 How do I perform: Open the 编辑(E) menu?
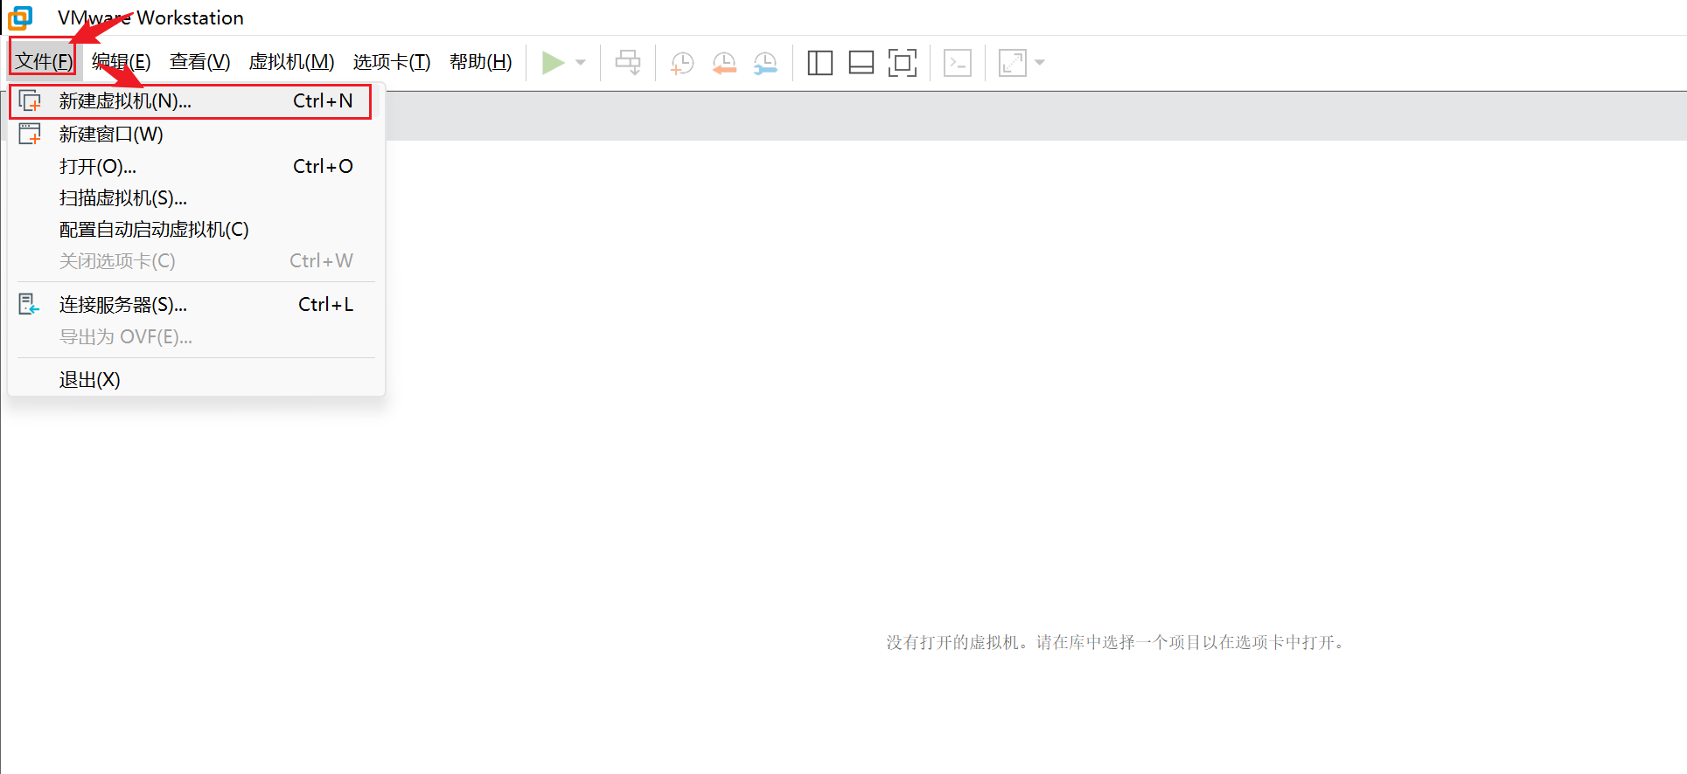[x=122, y=61]
